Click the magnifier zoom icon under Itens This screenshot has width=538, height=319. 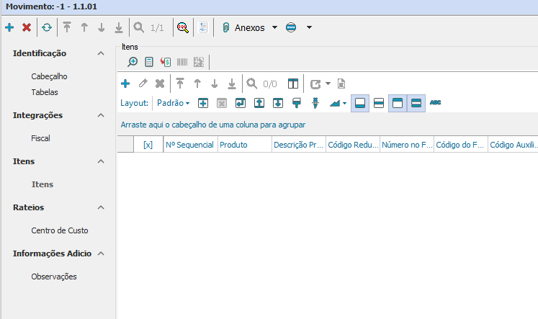[x=133, y=62]
